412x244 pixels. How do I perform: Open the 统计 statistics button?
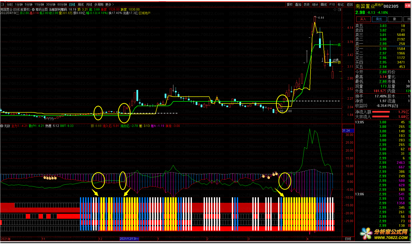click(x=315, y=4)
